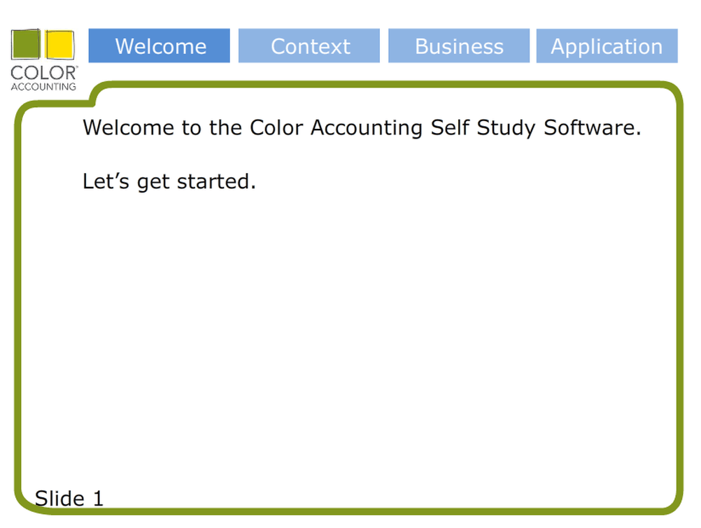
Task: Click "Color Accounting" in the welcome sentence
Action: tap(336, 128)
